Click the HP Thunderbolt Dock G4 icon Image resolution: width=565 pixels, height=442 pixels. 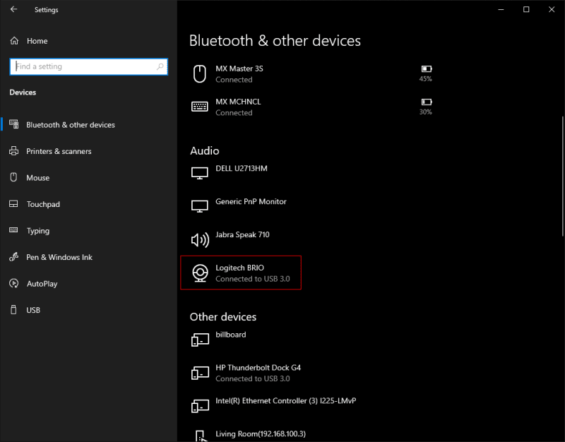(x=200, y=373)
